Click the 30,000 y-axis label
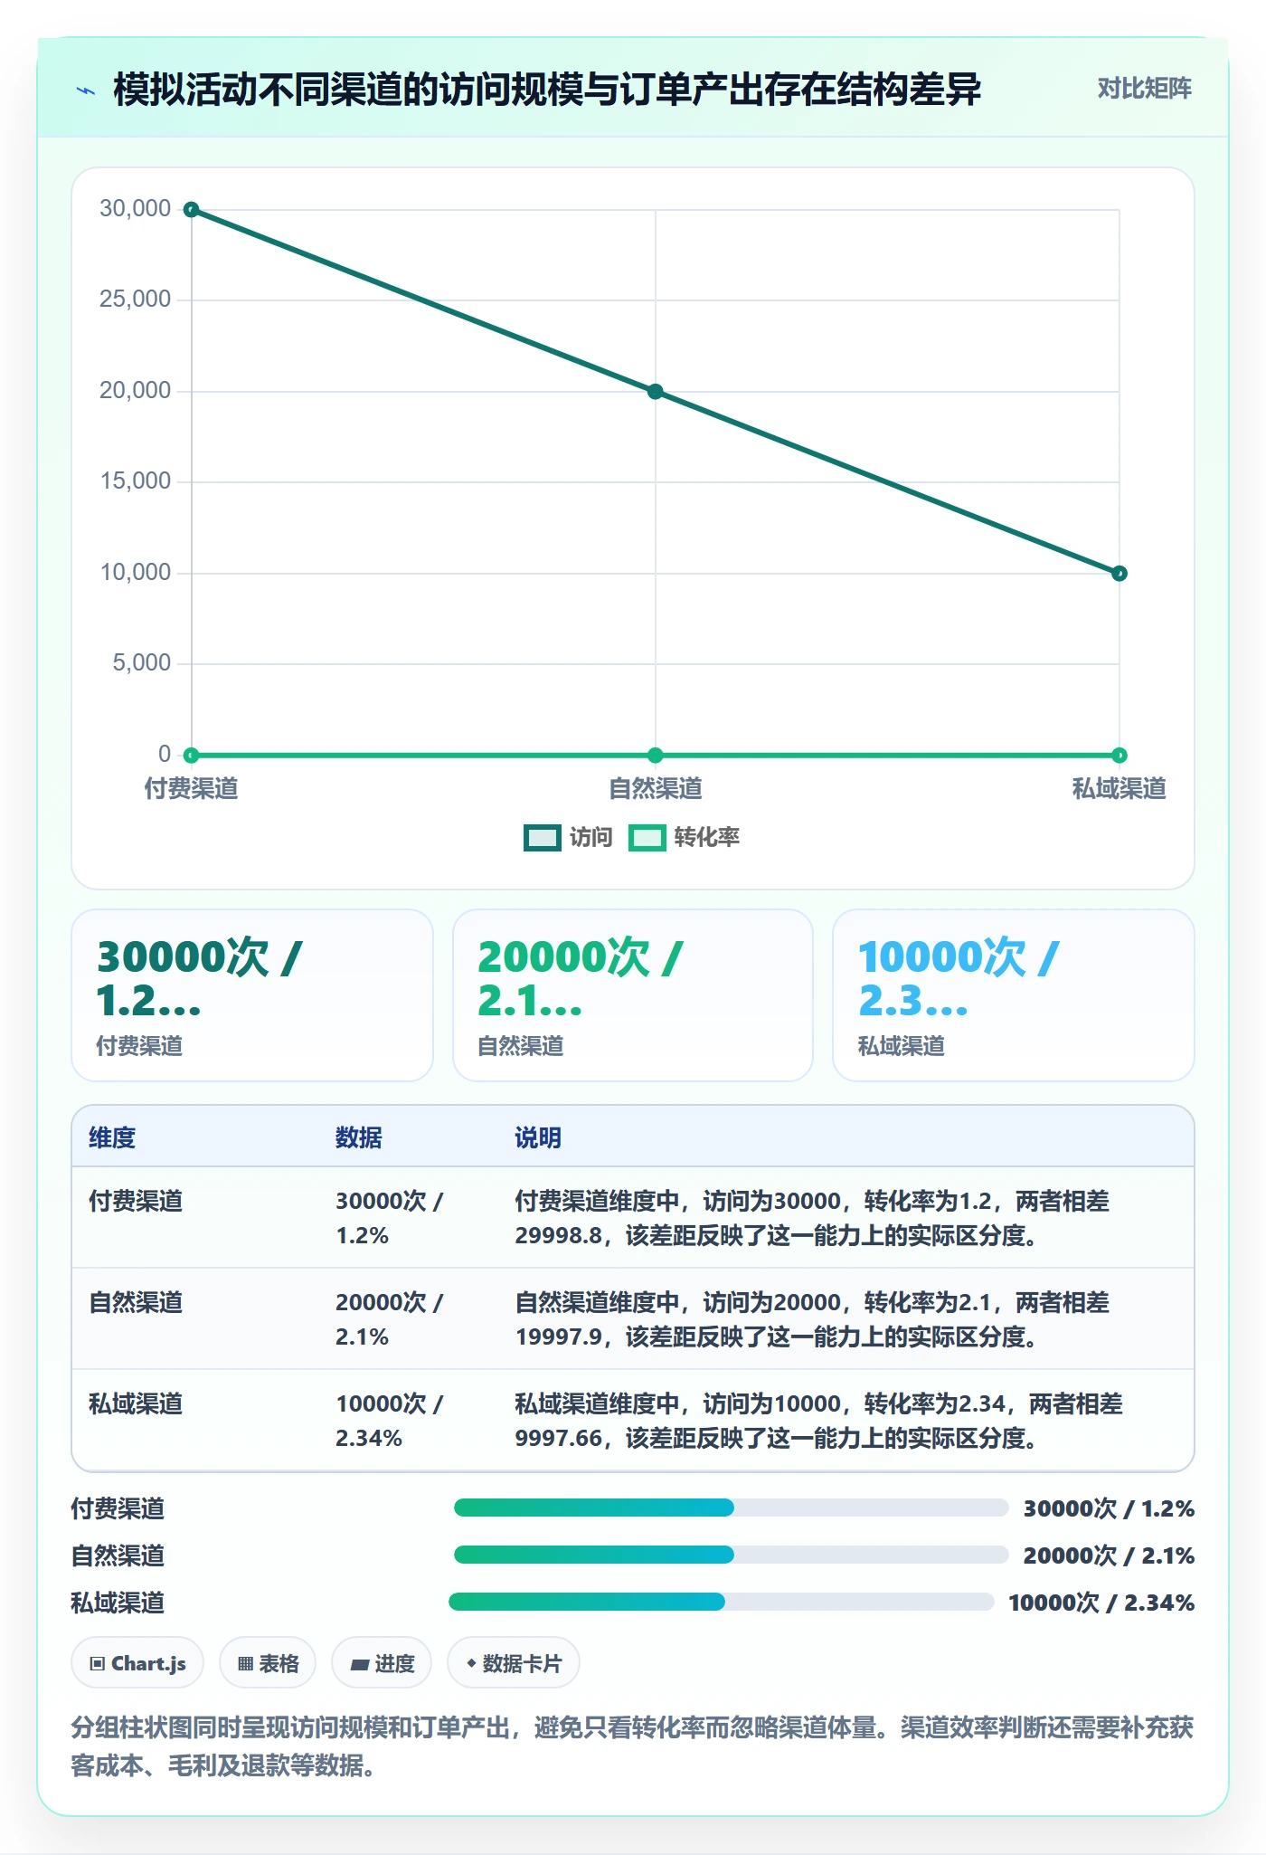Image resolution: width=1266 pixels, height=1855 pixels. coord(136,209)
